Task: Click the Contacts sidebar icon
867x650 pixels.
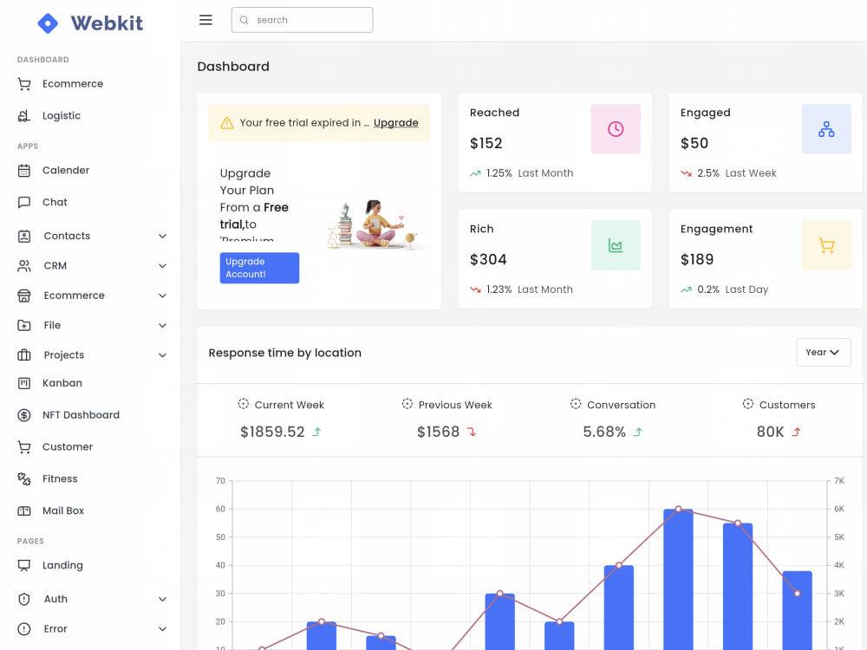Action: [23, 236]
